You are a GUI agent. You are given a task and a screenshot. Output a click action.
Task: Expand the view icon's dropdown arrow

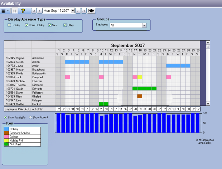[8, 11]
